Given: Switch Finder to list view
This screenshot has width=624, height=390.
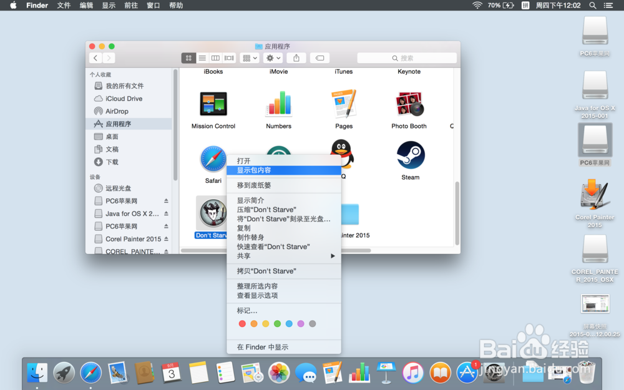Looking at the screenshot, I should [202, 58].
